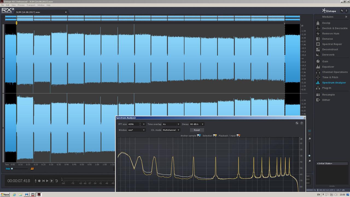Click the RX taskbar application button

coord(39,195)
